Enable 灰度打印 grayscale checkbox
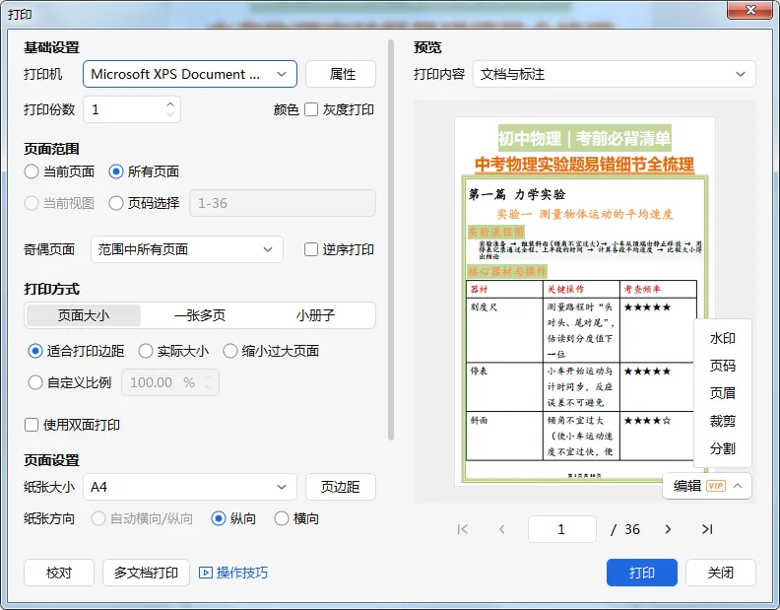Viewport: 780px width, 610px height. [311, 109]
